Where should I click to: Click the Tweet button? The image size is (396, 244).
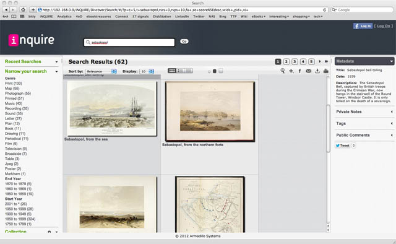[x=342, y=146]
